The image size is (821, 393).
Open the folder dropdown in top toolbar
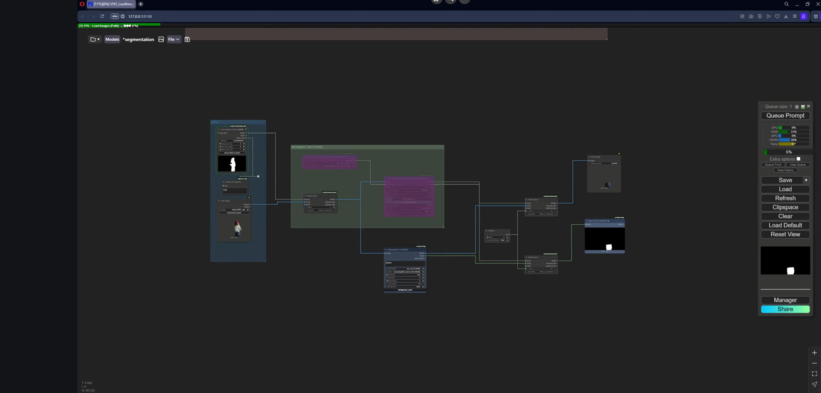95,39
